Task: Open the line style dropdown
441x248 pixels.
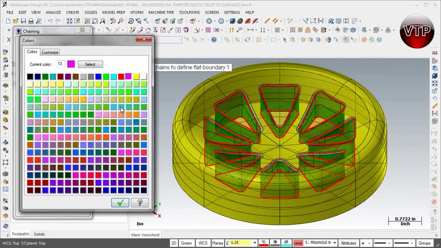Action: (x=389, y=243)
